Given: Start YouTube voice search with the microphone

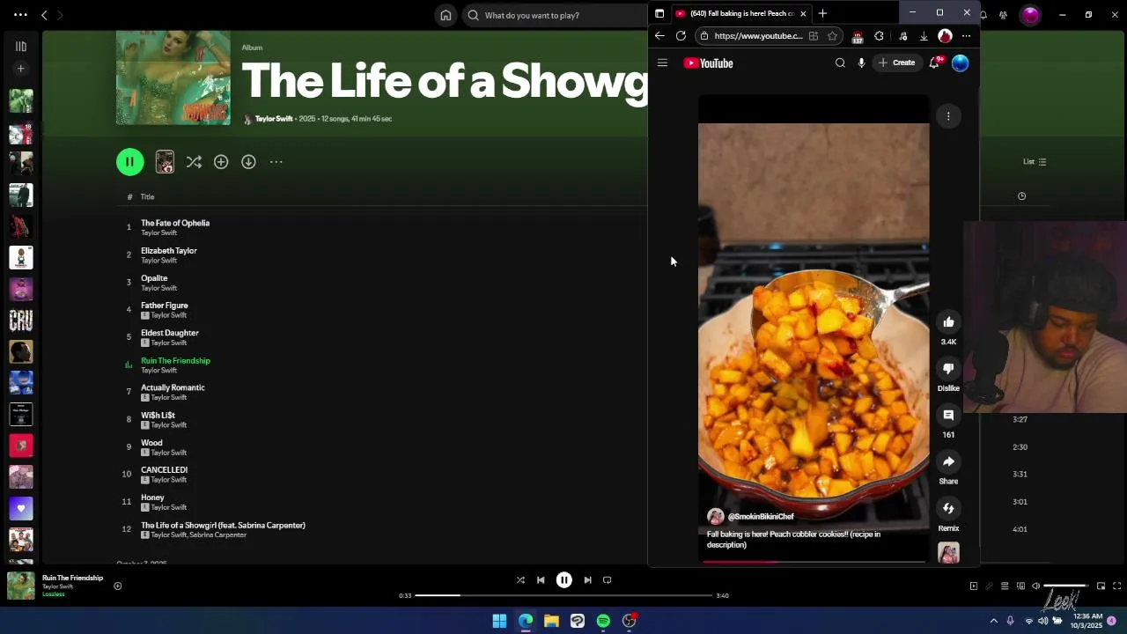Looking at the screenshot, I should click(861, 63).
